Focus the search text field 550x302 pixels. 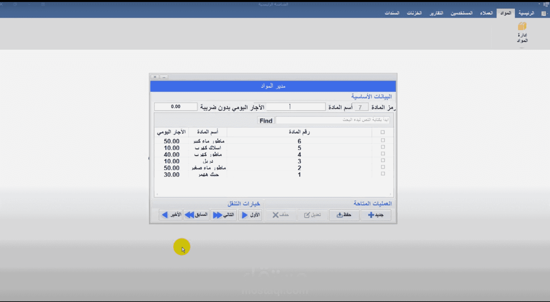click(333, 120)
